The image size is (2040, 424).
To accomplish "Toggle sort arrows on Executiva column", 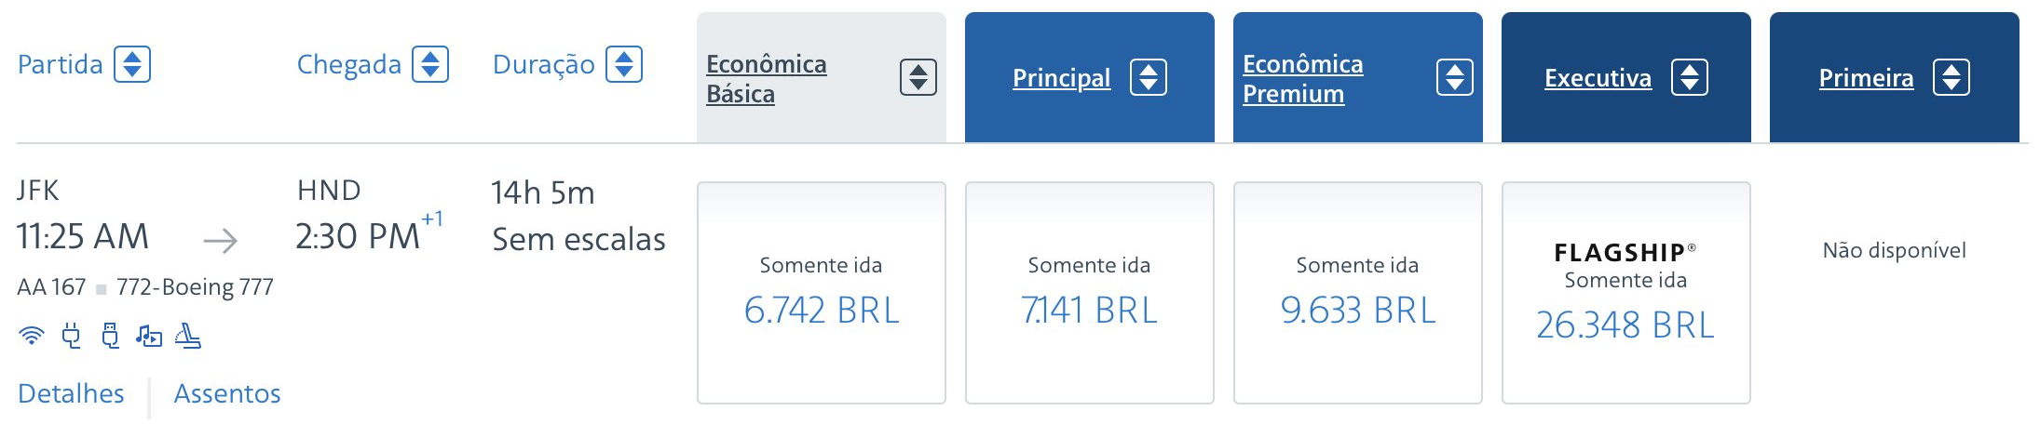I will [1690, 77].
